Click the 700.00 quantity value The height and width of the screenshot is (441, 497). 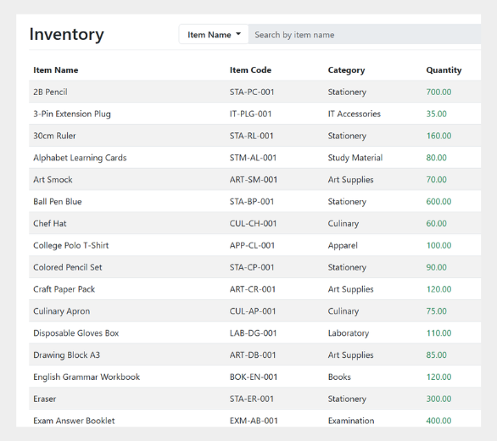coord(438,92)
